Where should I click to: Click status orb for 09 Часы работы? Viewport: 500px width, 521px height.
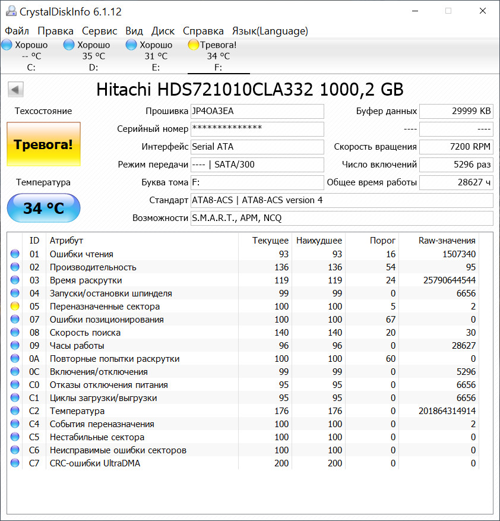(x=15, y=345)
